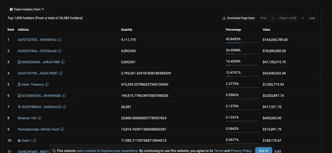
Task: Click the cookie icon in the banner
Action: (54, 151)
